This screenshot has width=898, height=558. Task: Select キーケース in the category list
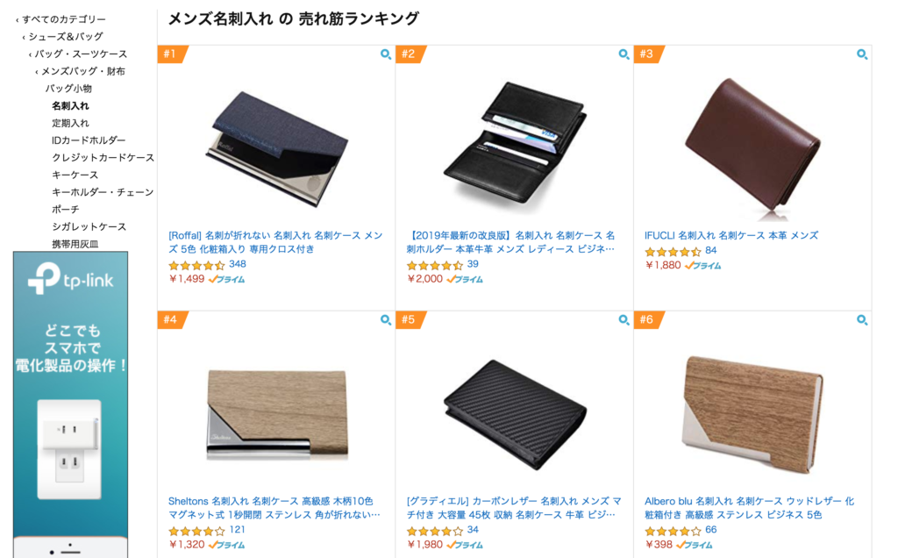pyautogui.click(x=75, y=175)
